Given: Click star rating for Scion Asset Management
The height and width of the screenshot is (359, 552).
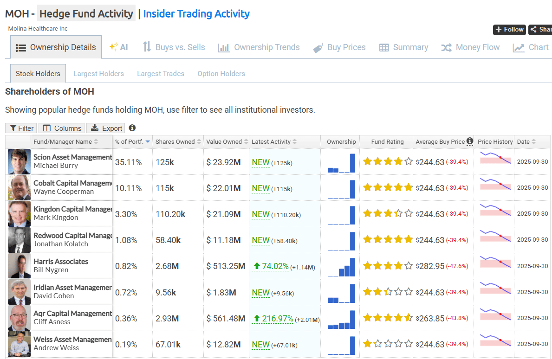Looking at the screenshot, I should [388, 162].
